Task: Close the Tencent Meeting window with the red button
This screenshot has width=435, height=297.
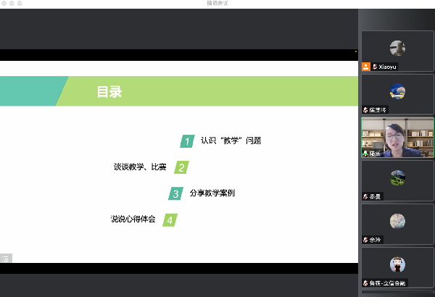Action: [5, 4]
